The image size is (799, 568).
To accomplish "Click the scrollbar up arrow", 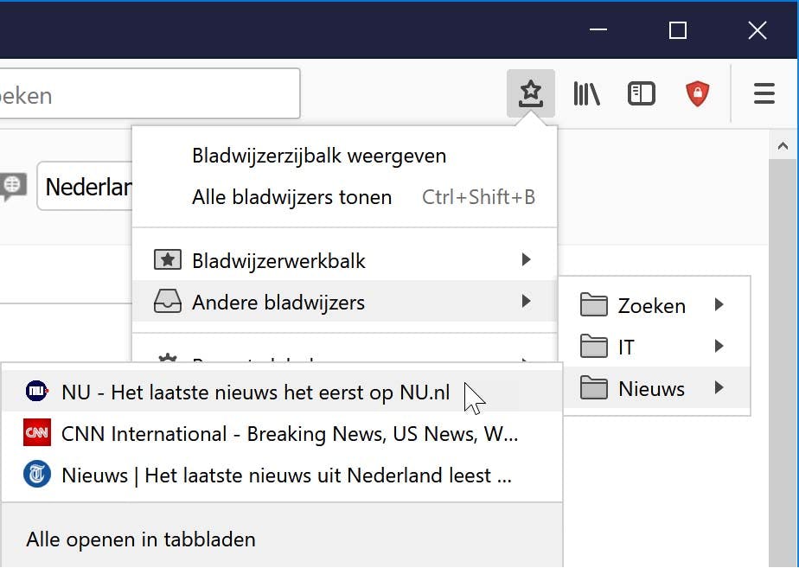I will pyautogui.click(x=783, y=146).
